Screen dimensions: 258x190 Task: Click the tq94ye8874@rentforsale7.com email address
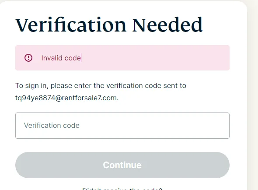[66, 98]
